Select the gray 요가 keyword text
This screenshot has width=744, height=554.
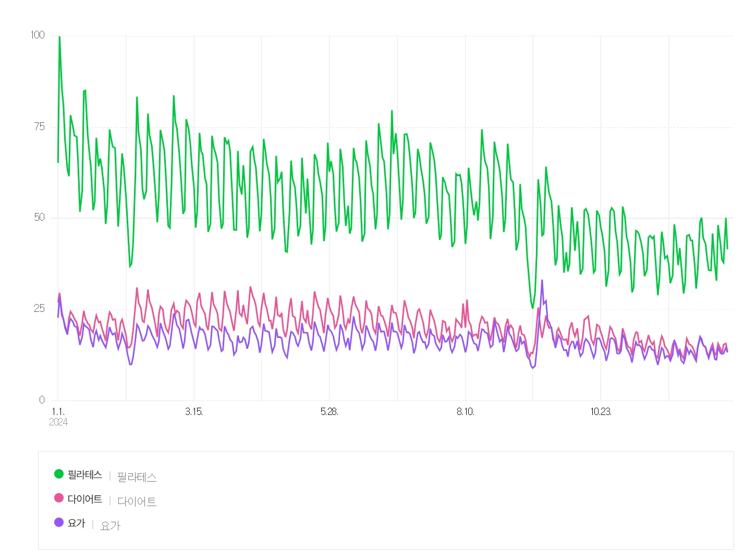110,525
